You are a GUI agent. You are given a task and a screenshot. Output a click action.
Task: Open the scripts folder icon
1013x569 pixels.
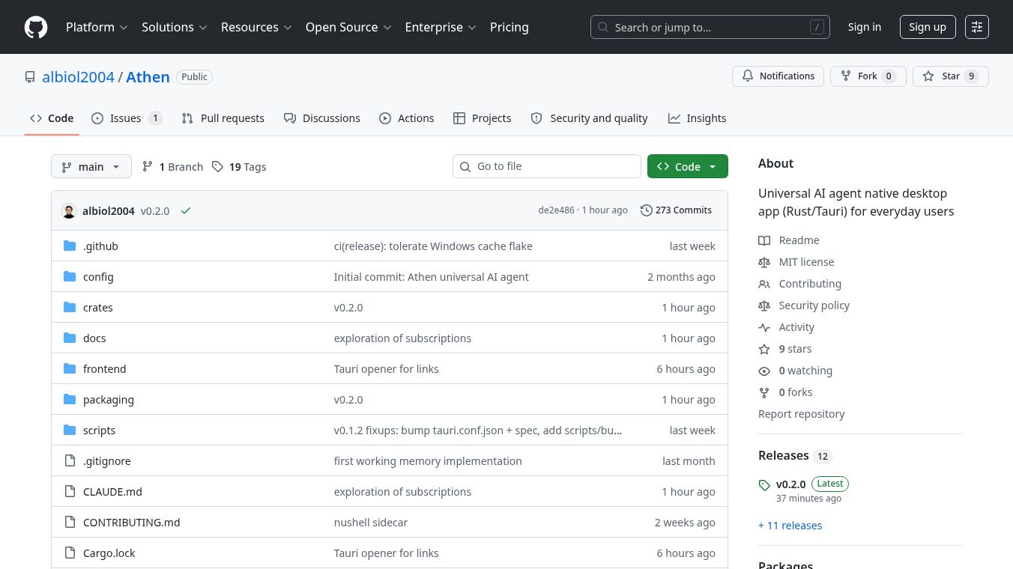tap(70, 430)
